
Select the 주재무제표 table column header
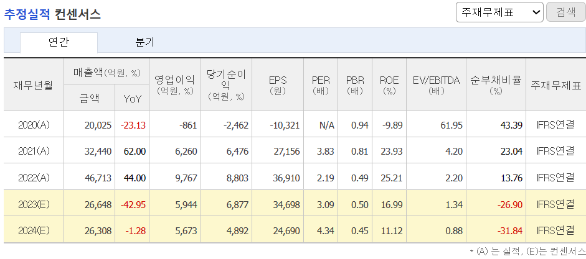click(x=555, y=85)
